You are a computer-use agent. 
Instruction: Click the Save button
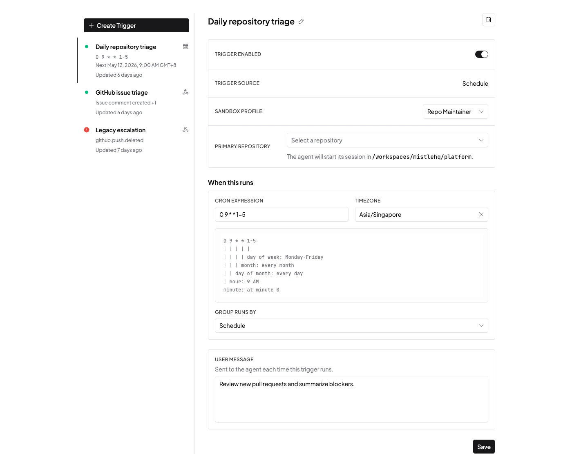point(484,447)
